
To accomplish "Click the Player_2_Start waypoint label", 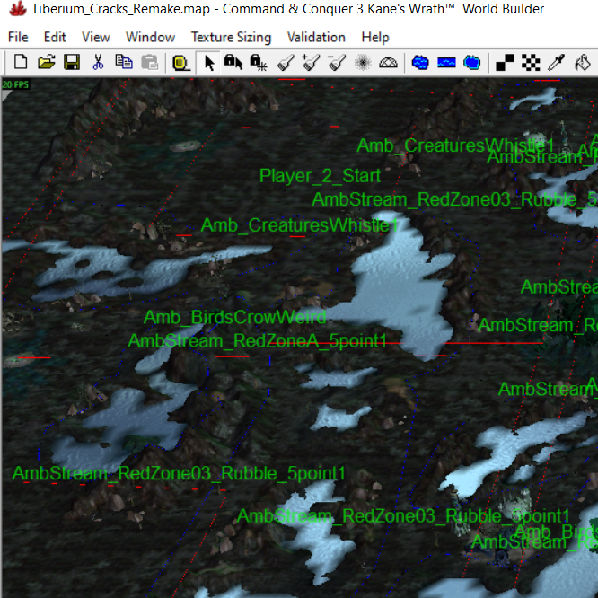I will click(320, 176).
